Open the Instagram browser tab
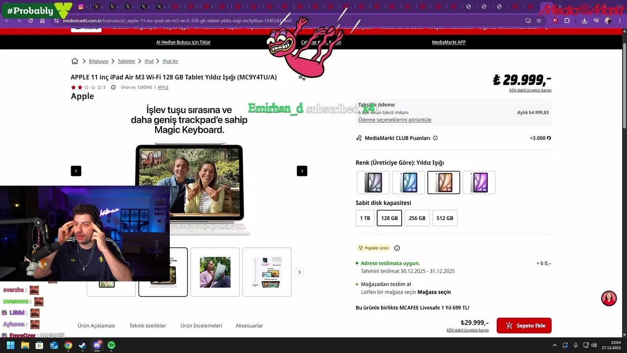627x353 pixels. [x=81, y=7]
